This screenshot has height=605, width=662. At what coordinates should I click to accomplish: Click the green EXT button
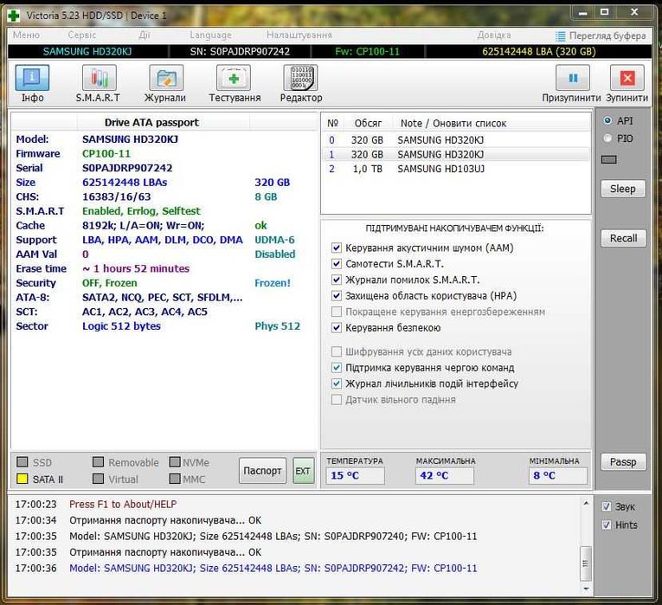[303, 471]
